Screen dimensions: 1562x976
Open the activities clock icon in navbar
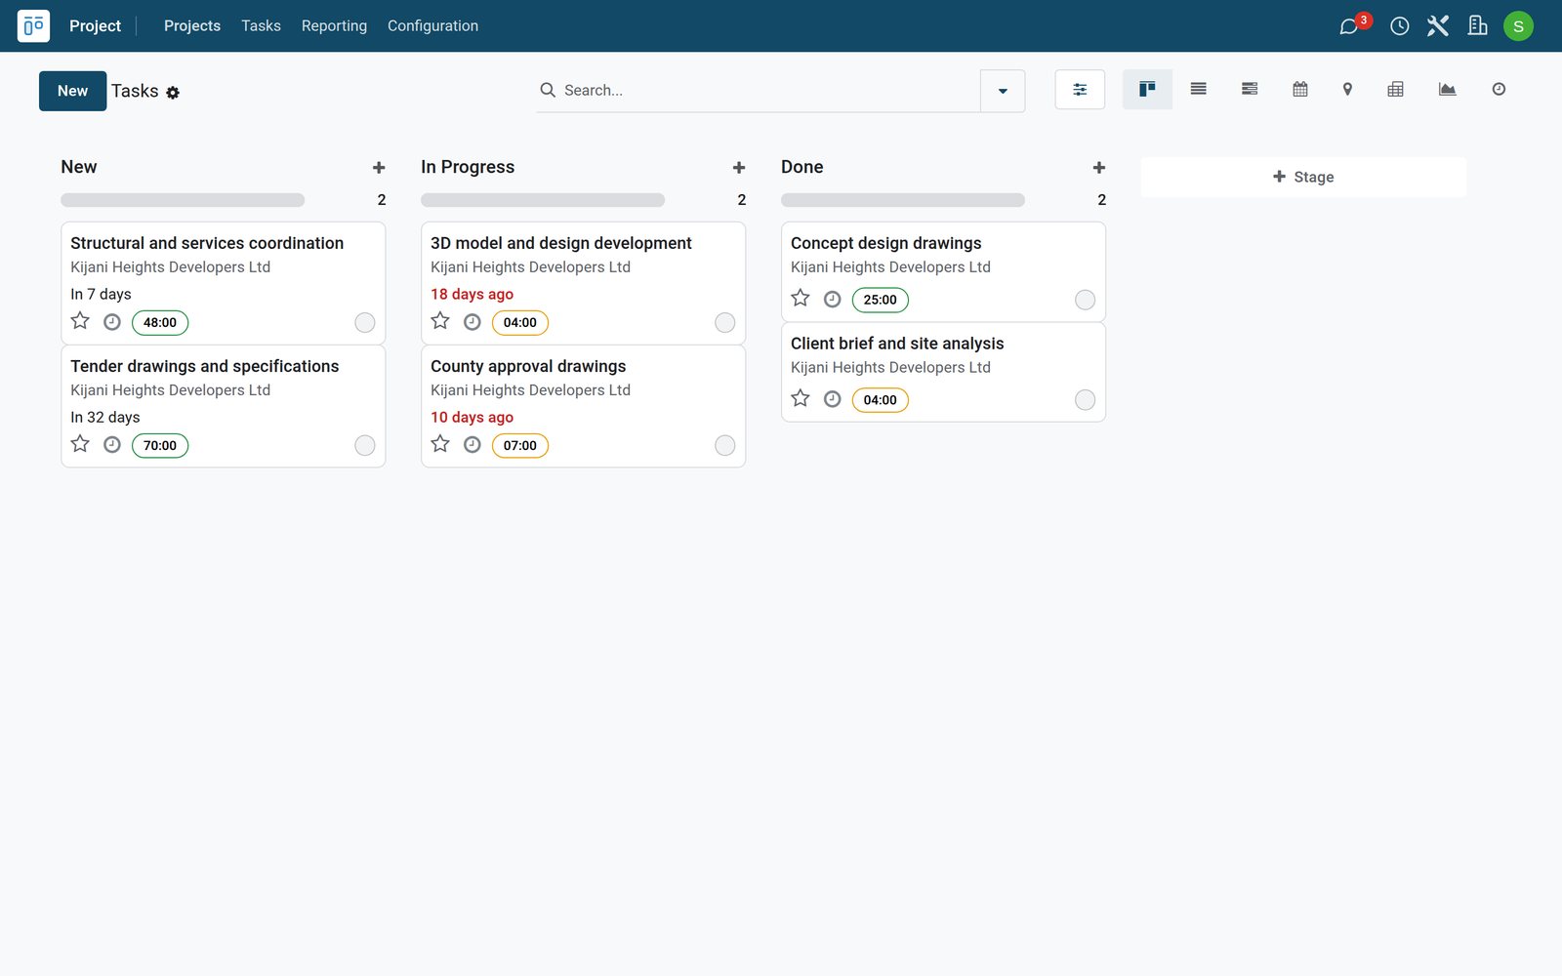coord(1399,26)
